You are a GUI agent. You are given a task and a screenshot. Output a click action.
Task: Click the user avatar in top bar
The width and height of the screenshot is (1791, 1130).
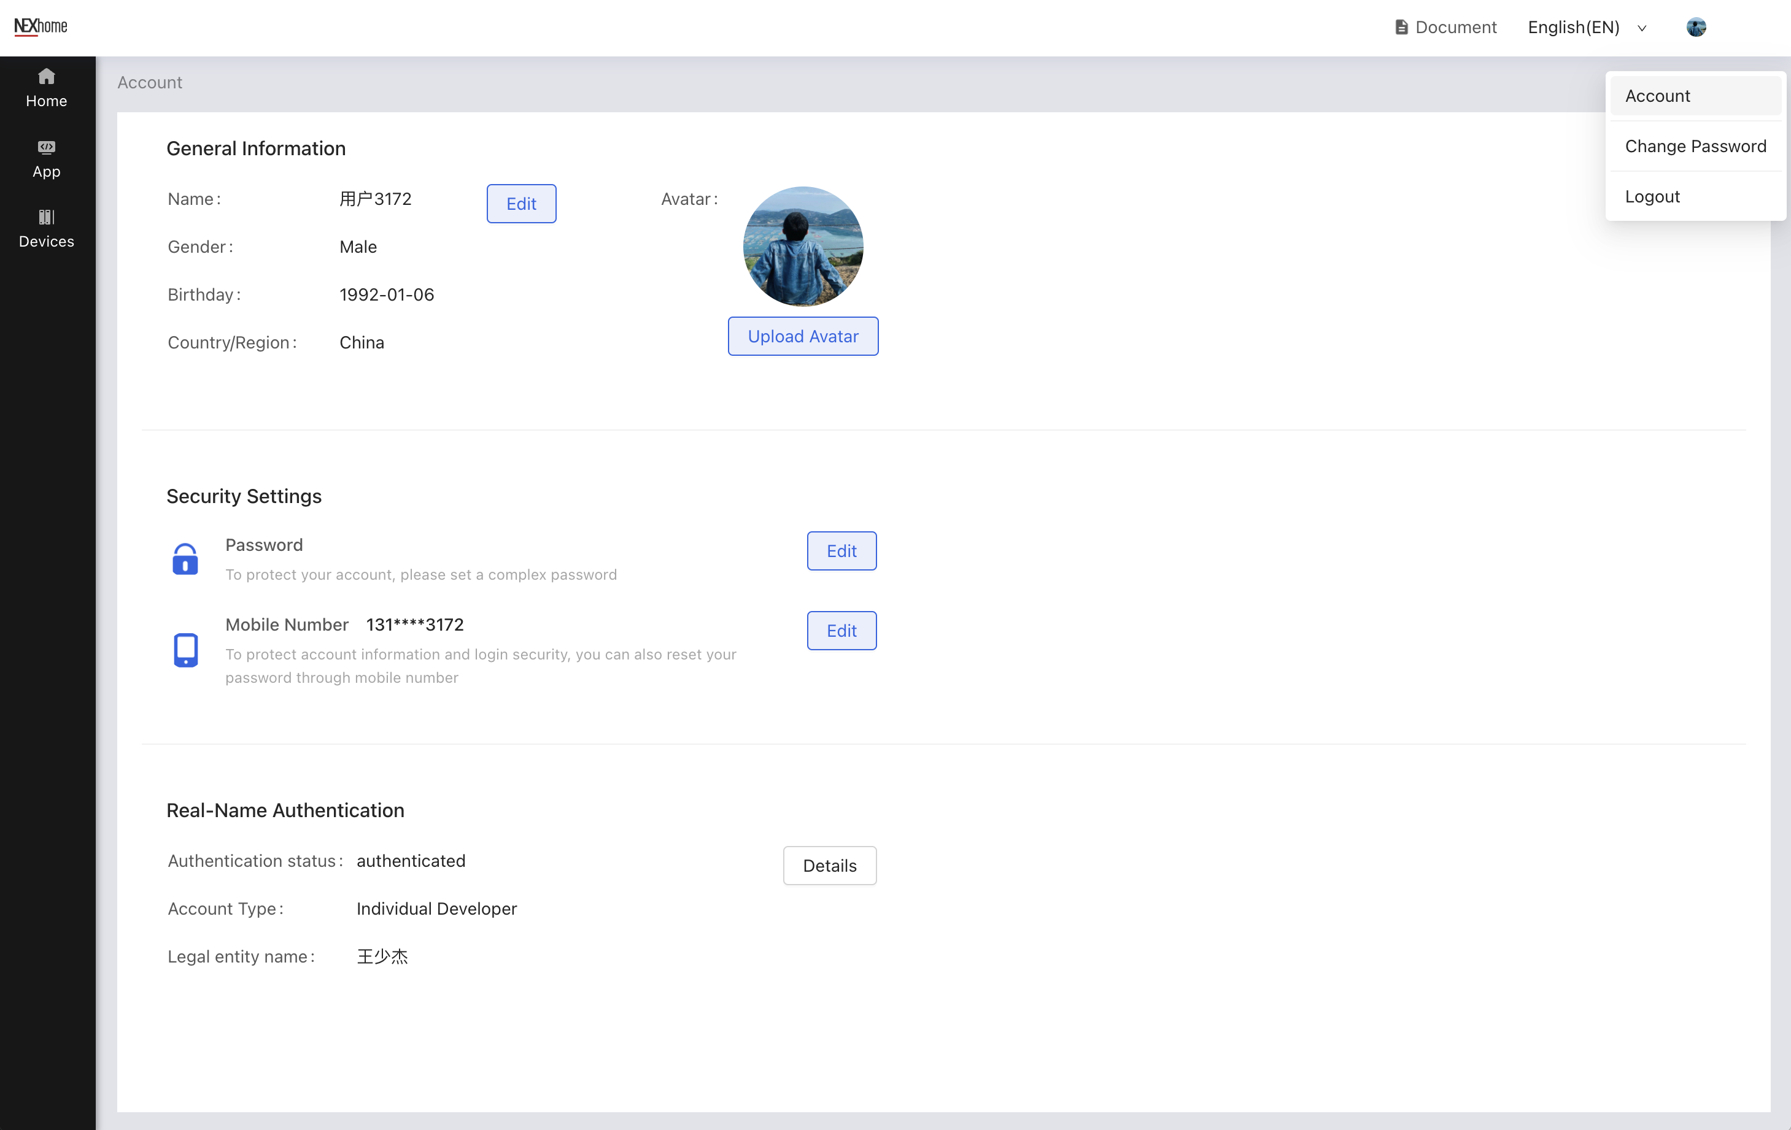(1696, 28)
